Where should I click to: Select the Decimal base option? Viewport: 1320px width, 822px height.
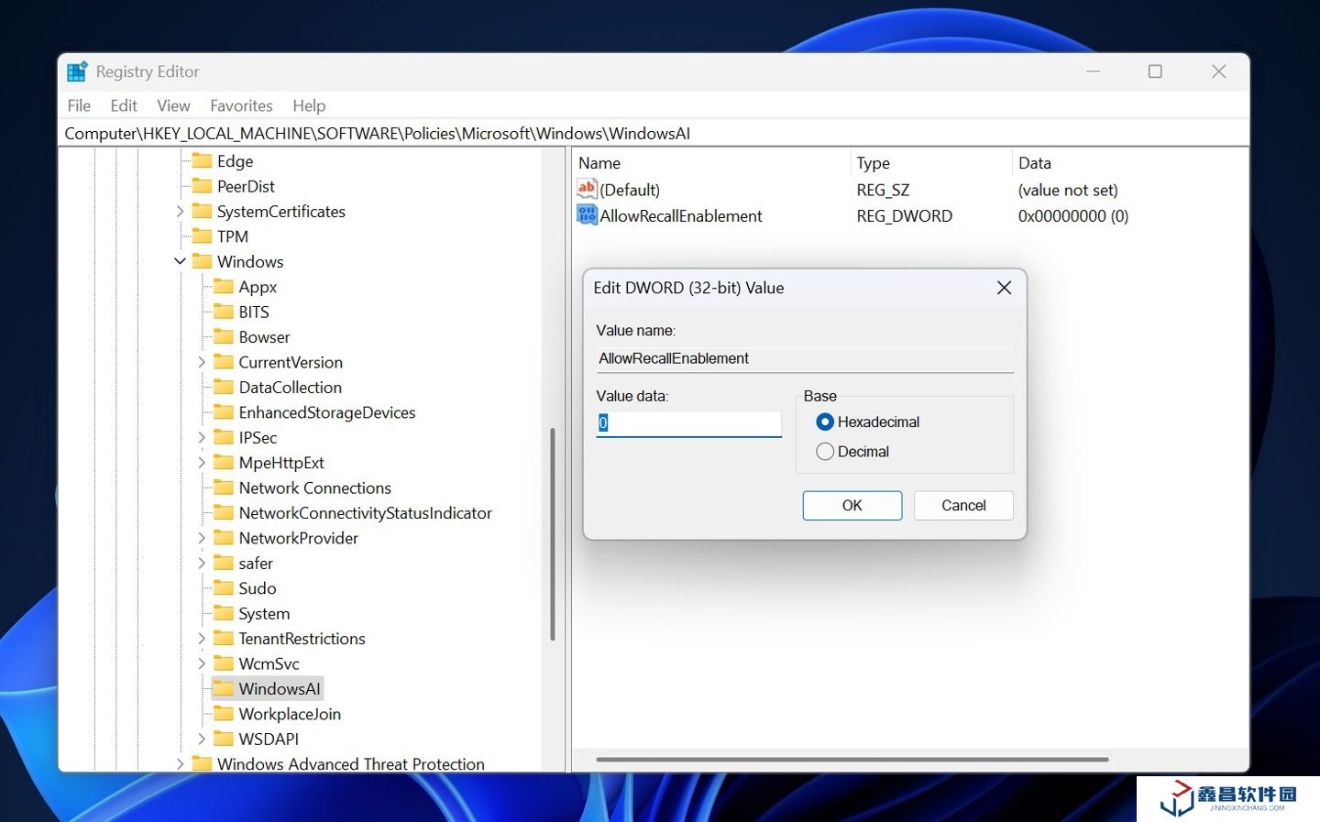coord(825,452)
